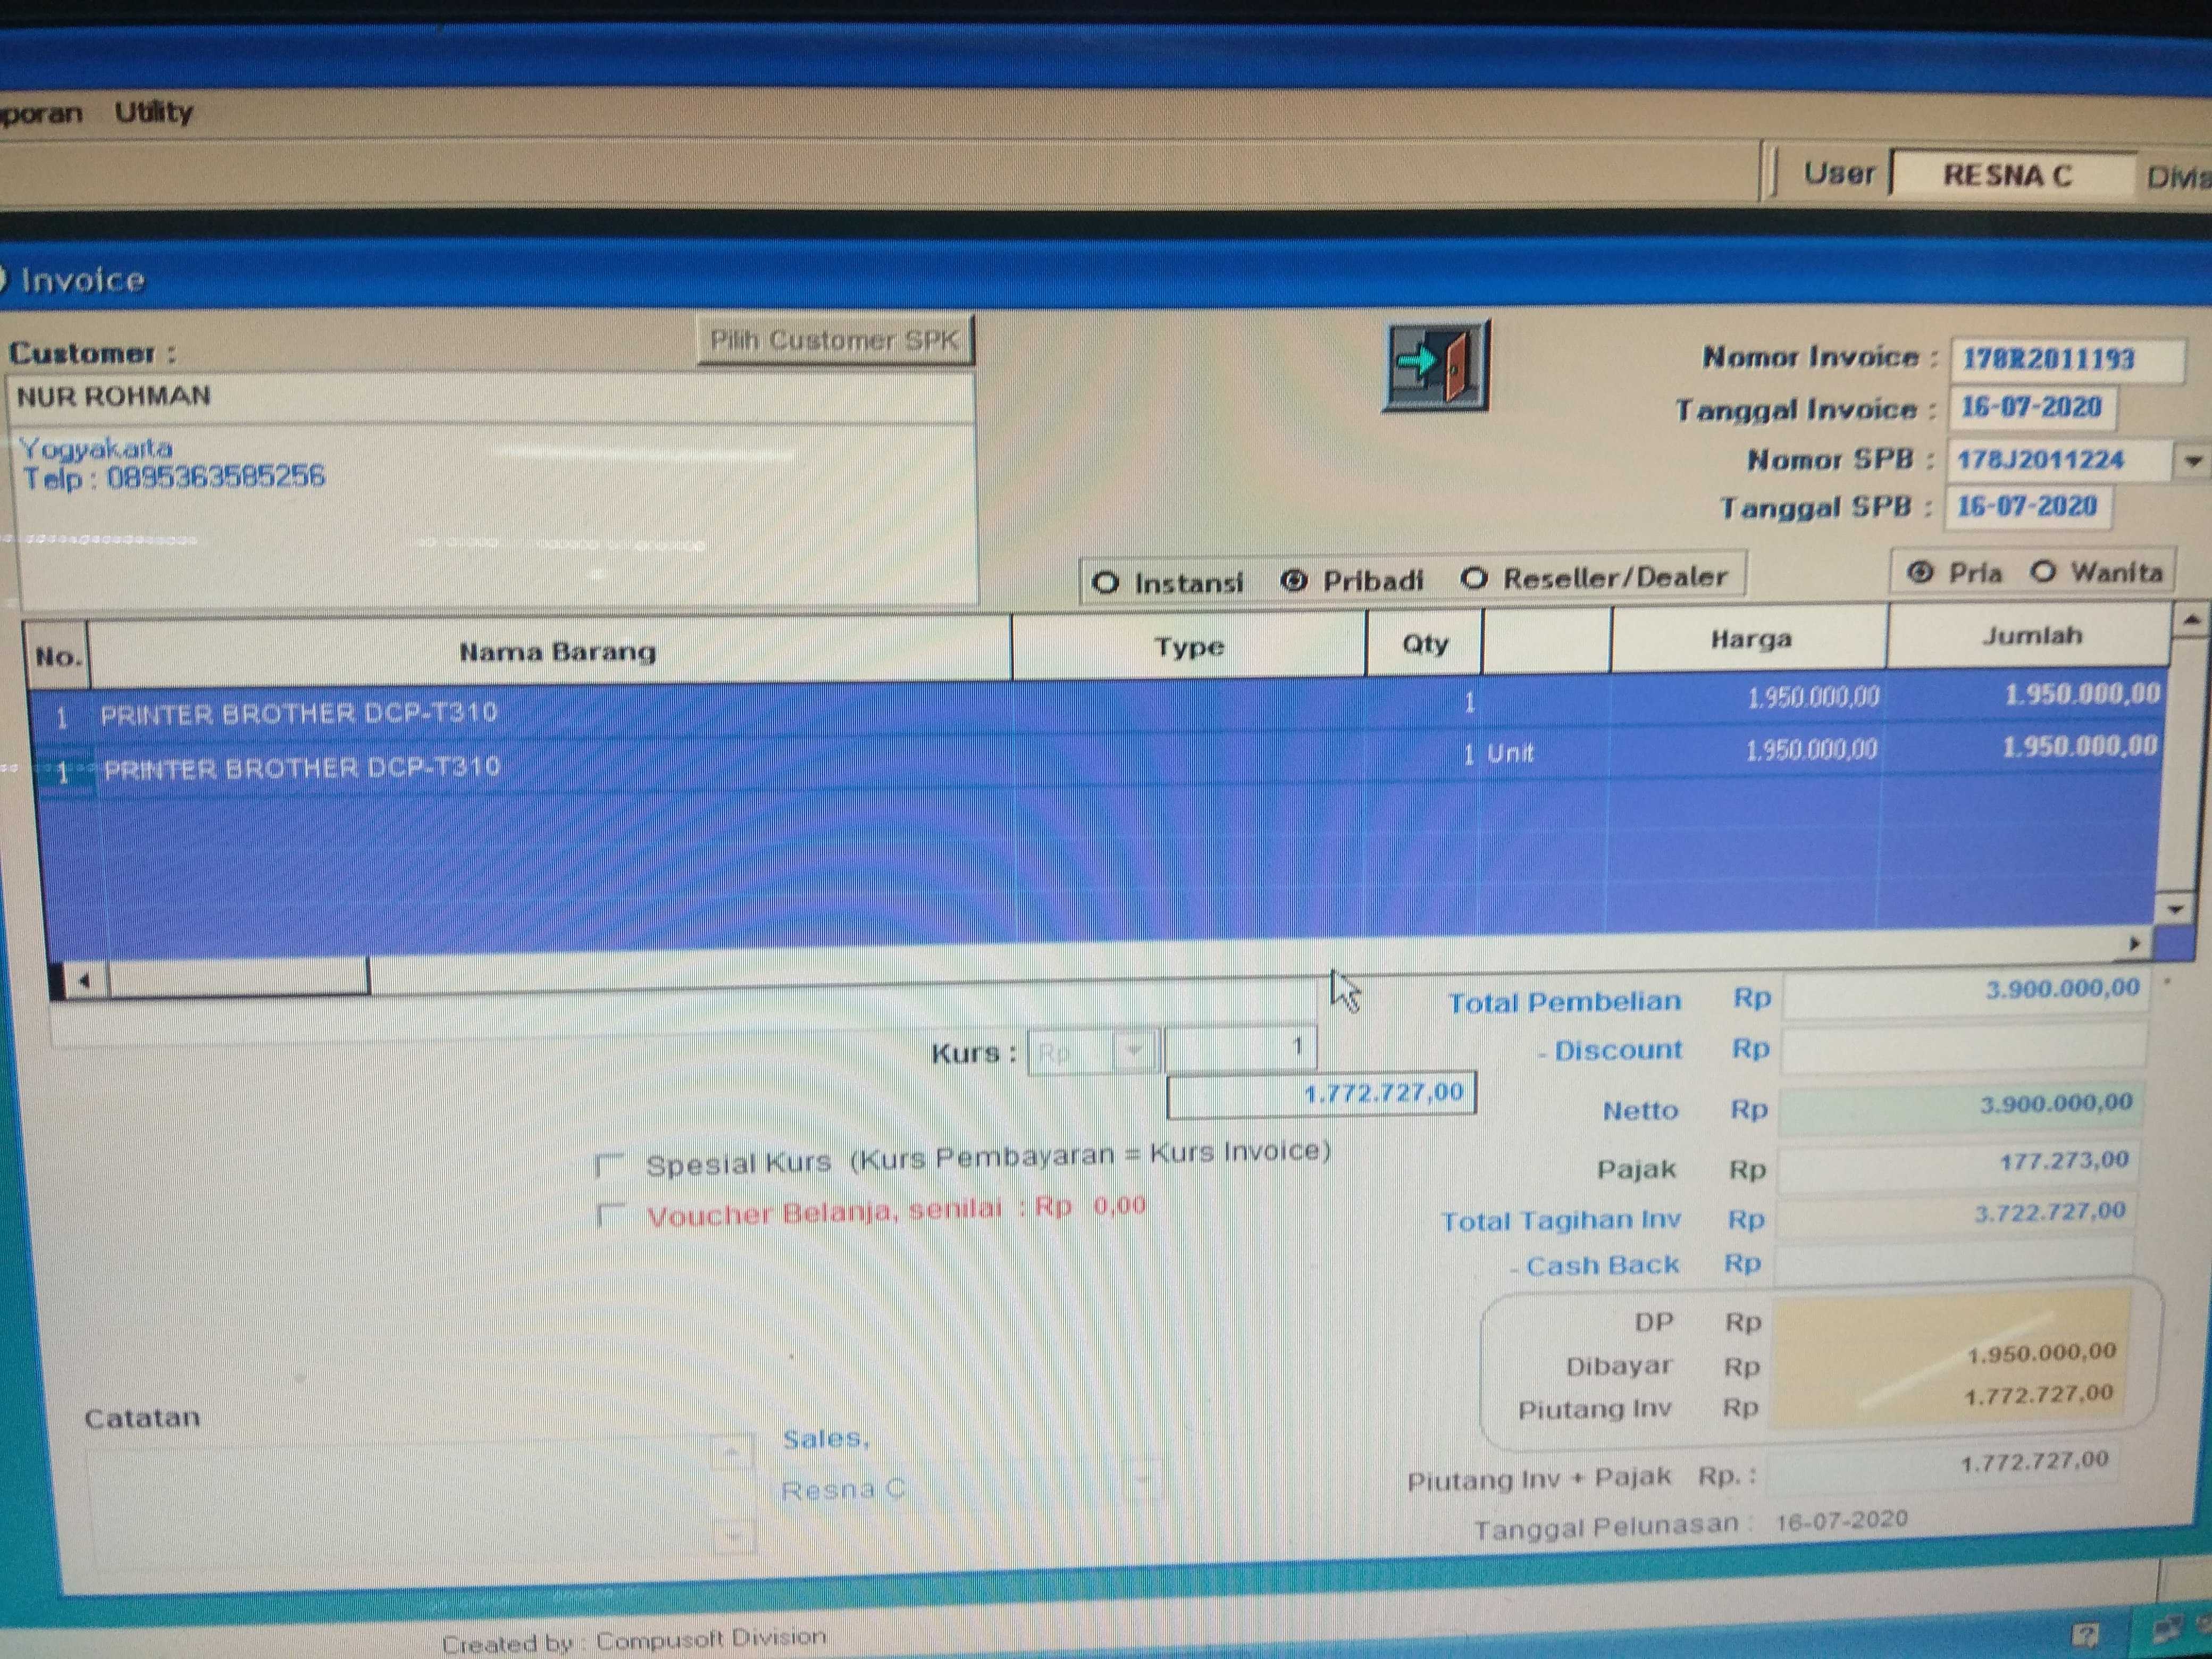Open the Kurs currency dropdown
Screen dimensions: 2212x1659
1135,1051
